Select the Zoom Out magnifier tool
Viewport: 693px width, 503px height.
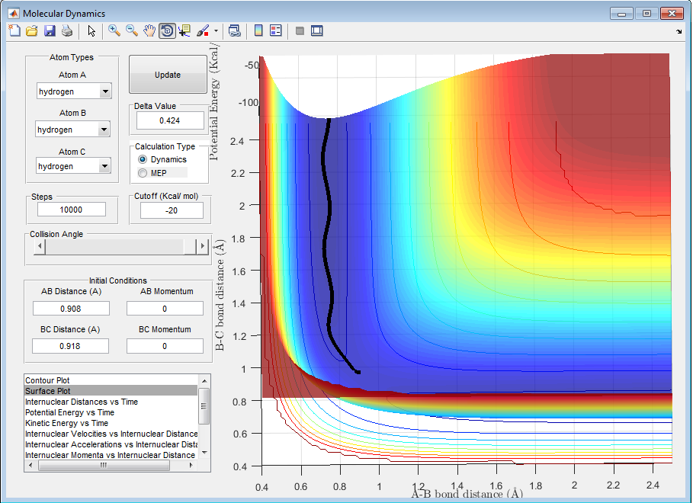[x=132, y=31]
